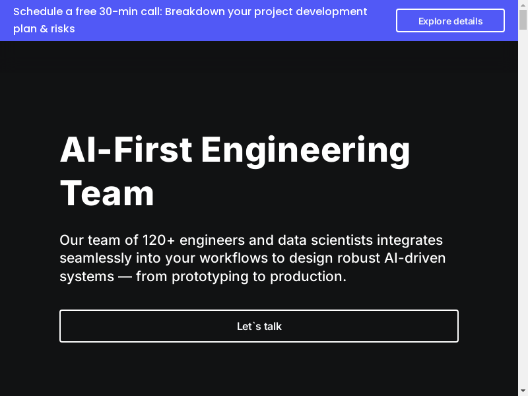This screenshot has width=528, height=396.
Task: Click the Explore details button
Action: tap(450, 20)
